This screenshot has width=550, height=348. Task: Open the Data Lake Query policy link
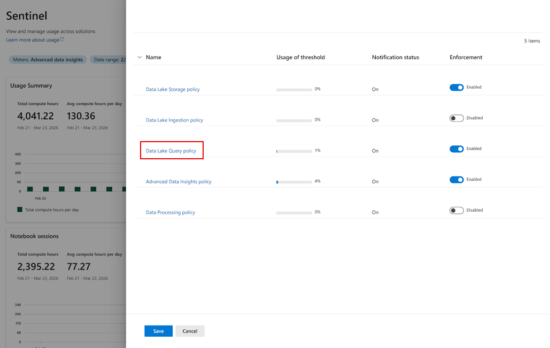[x=171, y=151]
